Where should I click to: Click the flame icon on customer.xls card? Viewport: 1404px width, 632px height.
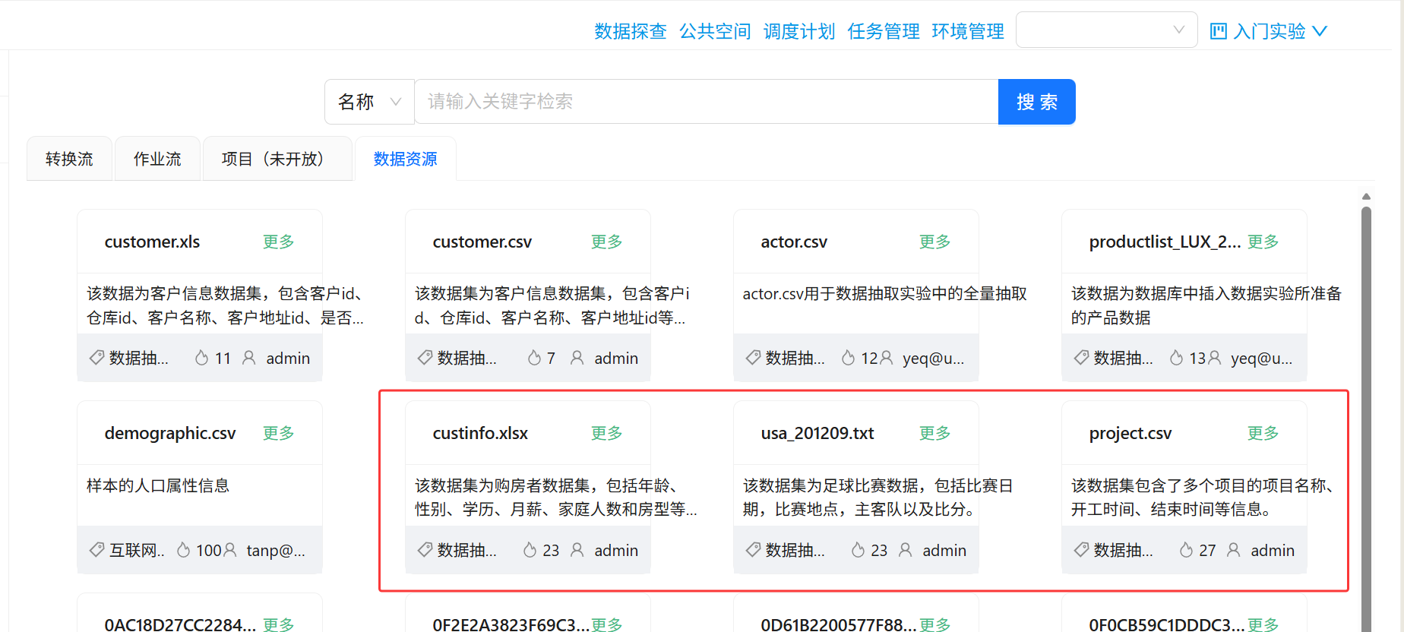201,358
